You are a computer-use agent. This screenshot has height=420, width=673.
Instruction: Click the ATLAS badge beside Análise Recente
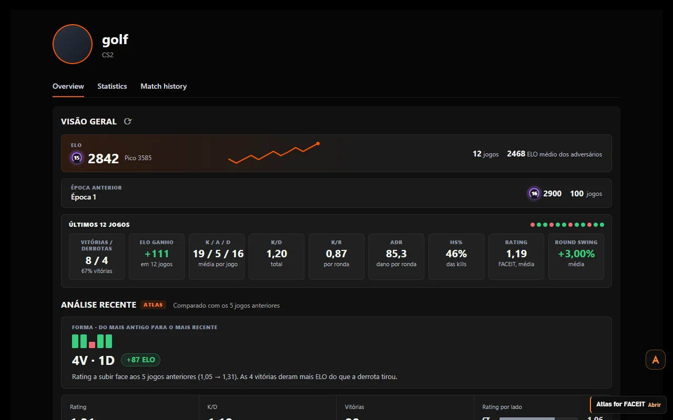(x=154, y=305)
